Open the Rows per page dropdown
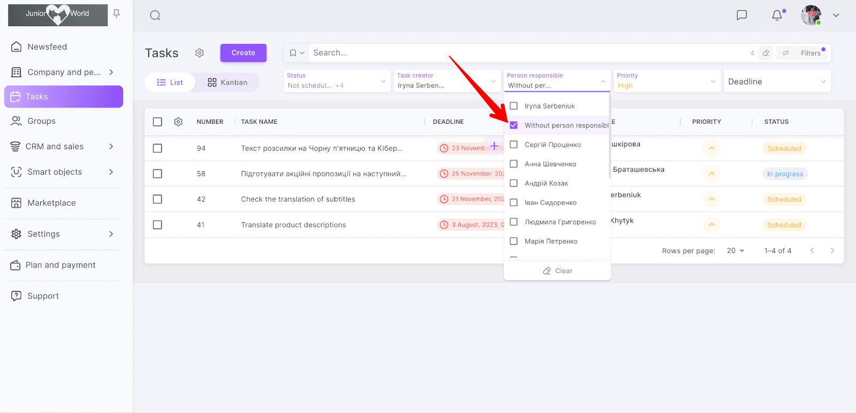Viewport: 856px width, 413px height. coord(736,251)
